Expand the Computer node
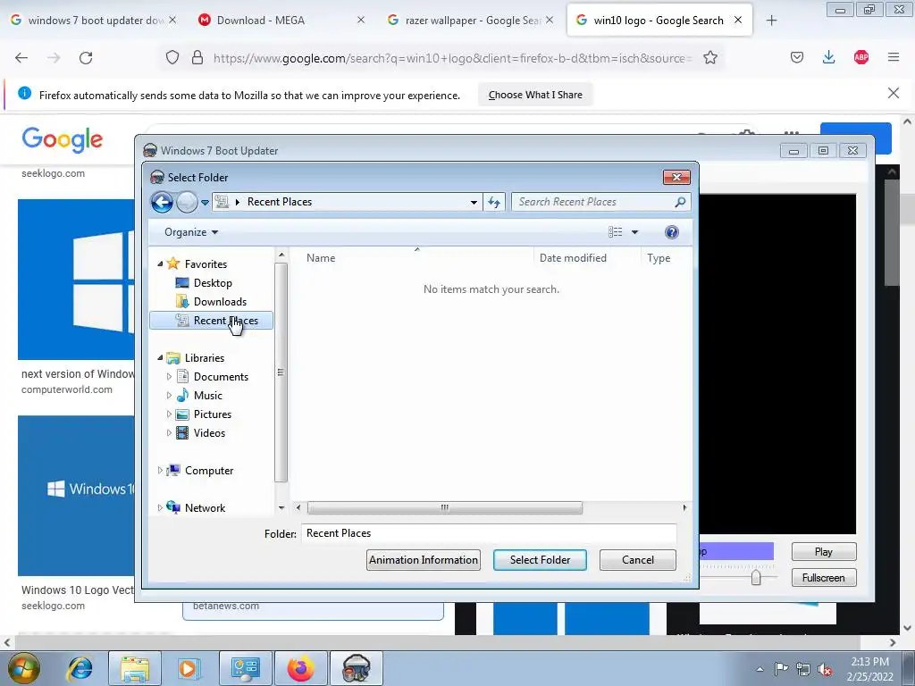 [160, 470]
